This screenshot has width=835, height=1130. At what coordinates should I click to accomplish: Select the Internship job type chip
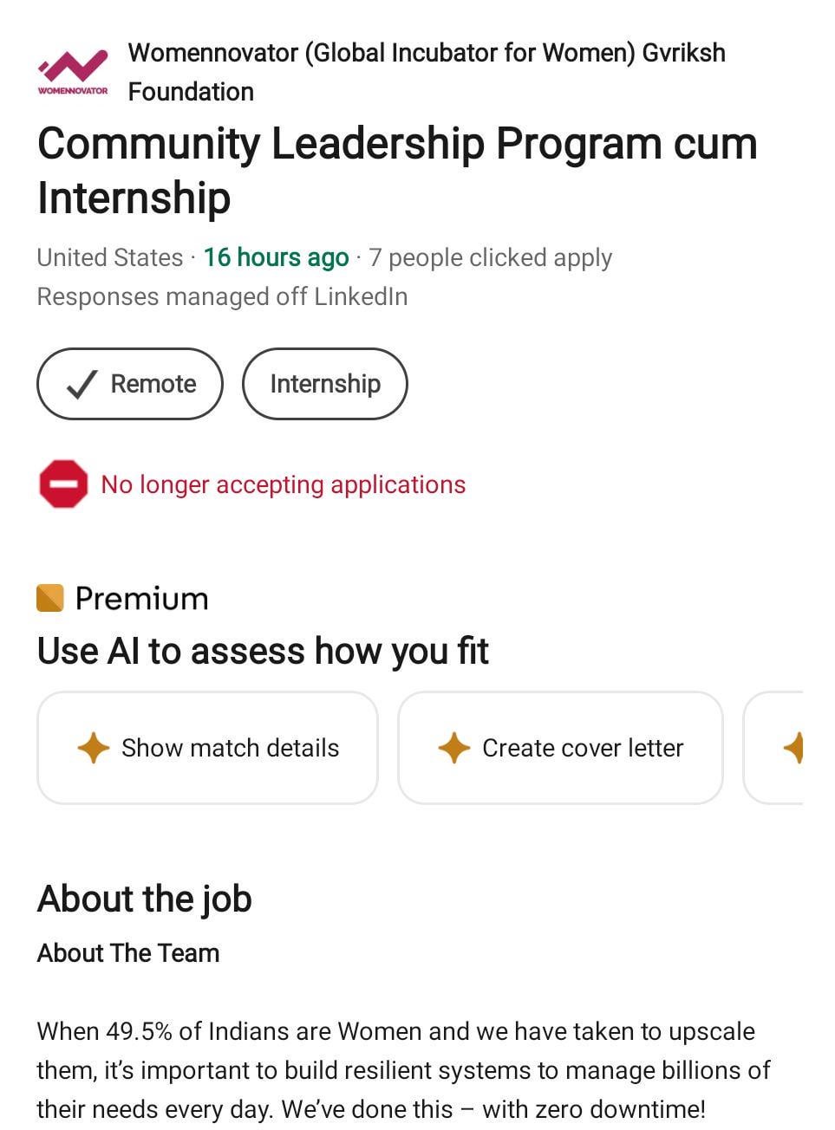coord(324,384)
